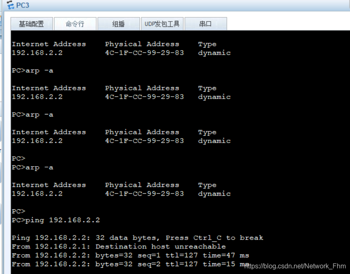Open the 串口 tab
Viewport: 350px width, 274px height.
pos(206,24)
